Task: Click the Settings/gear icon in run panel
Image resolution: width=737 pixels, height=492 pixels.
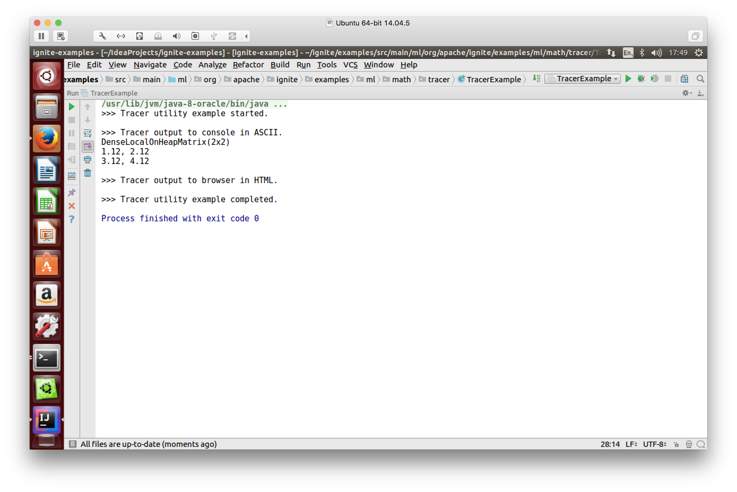Action: click(x=686, y=93)
